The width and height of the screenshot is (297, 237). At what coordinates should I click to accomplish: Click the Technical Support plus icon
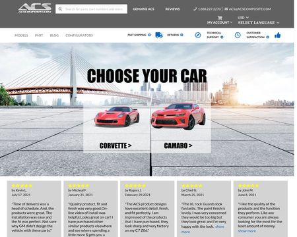pyautogui.click(x=222, y=38)
